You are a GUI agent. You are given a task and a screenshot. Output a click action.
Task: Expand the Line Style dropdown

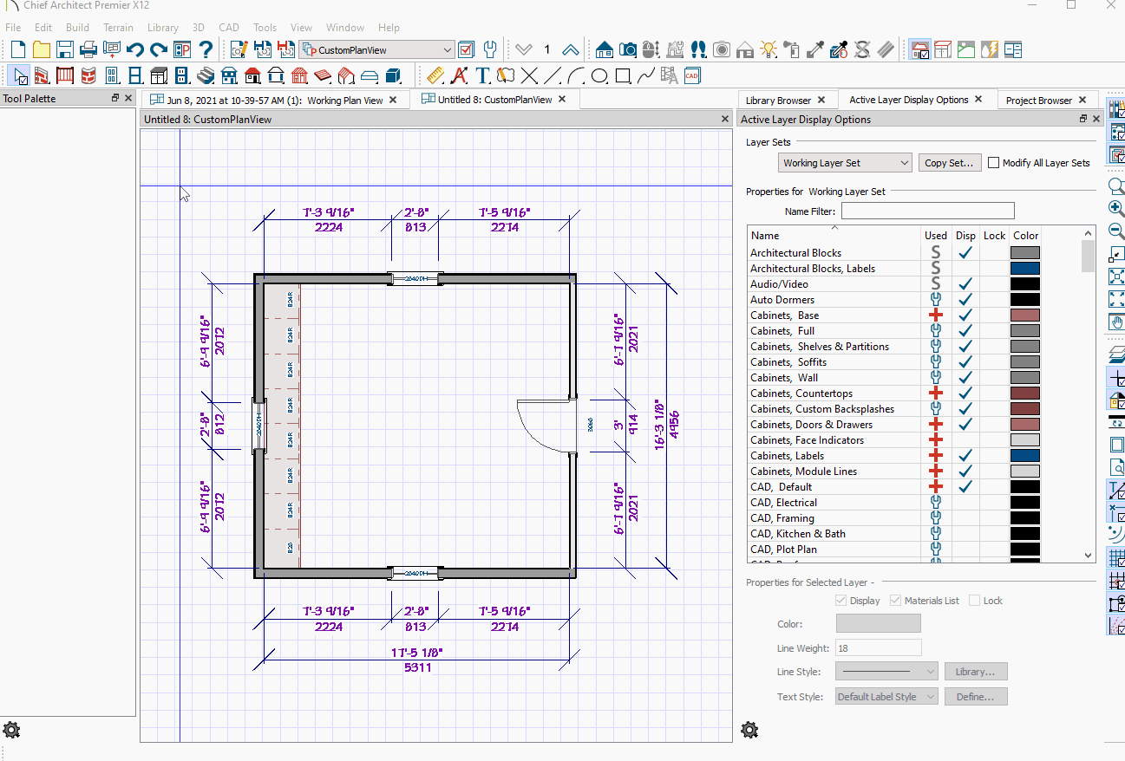[x=932, y=671]
